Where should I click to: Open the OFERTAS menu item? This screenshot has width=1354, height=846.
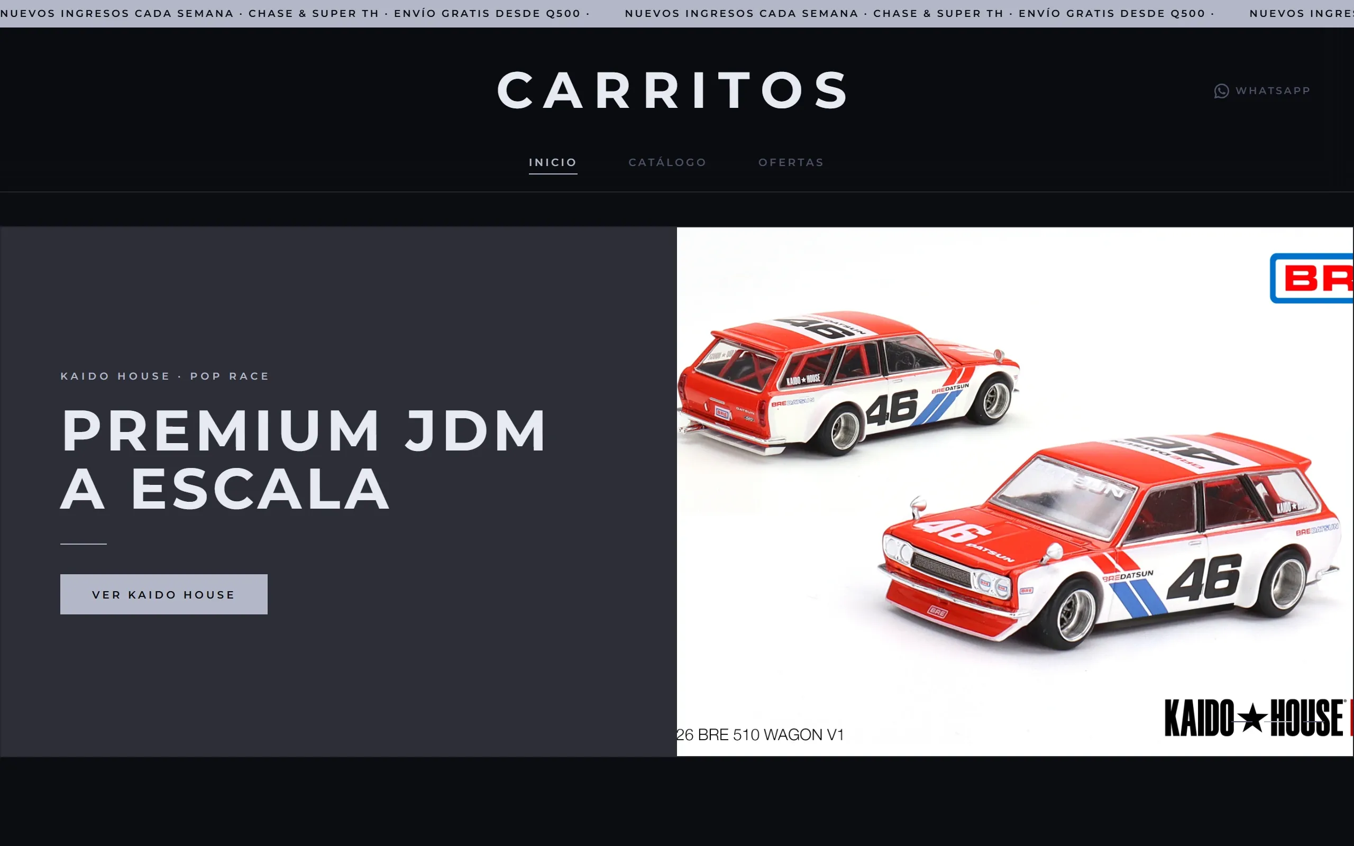coord(791,162)
